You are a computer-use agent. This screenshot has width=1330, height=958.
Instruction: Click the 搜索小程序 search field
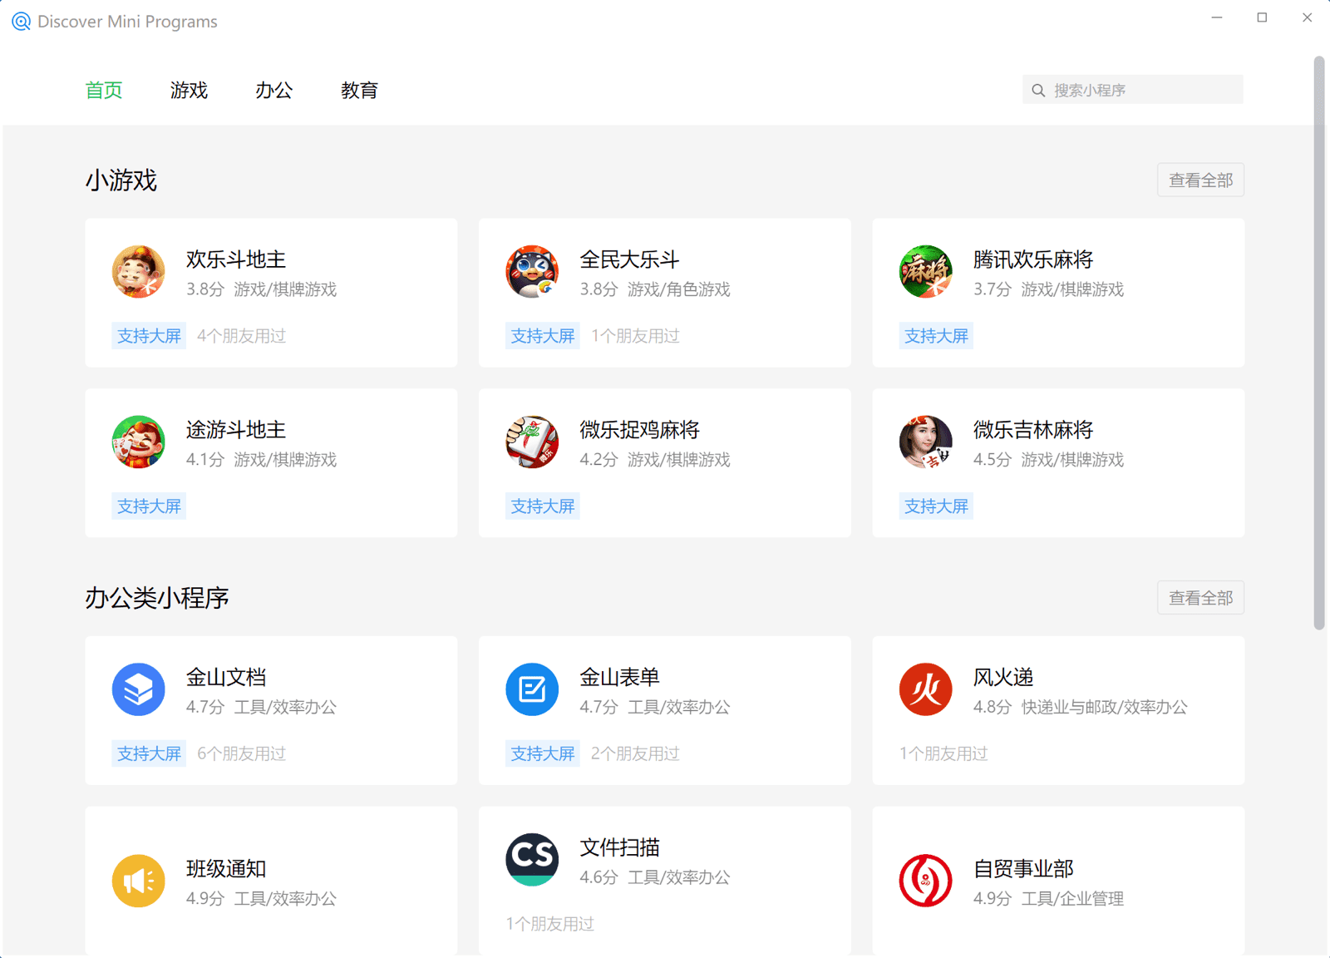pyautogui.click(x=1131, y=89)
